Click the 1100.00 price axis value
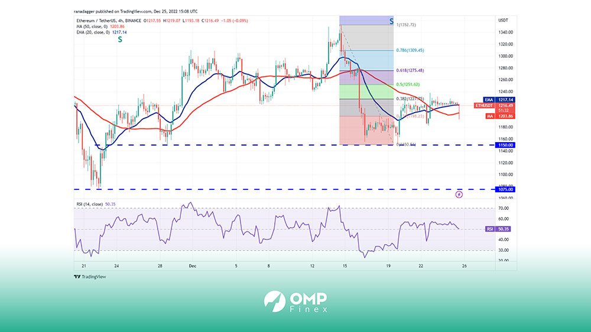 (x=506, y=175)
